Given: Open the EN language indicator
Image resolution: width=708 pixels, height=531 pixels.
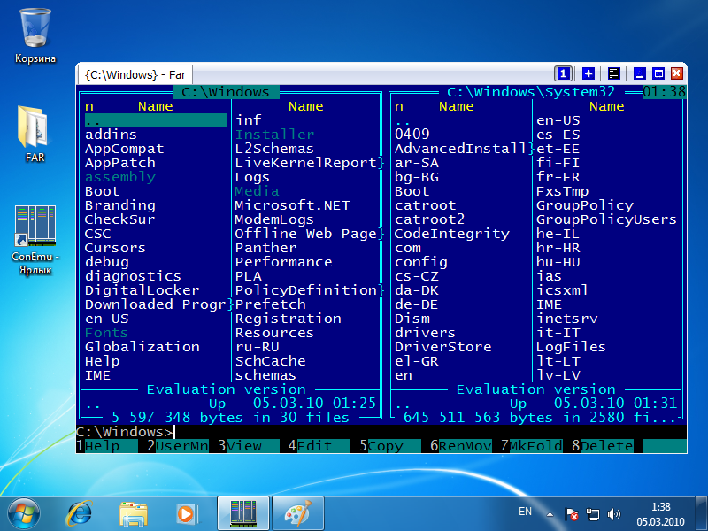Looking at the screenshot, I should (525, 512).
